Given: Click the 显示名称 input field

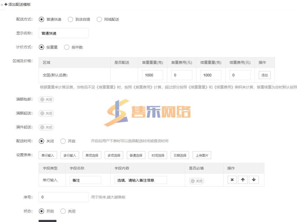Looking at the screenshot, I should point(63,33).
